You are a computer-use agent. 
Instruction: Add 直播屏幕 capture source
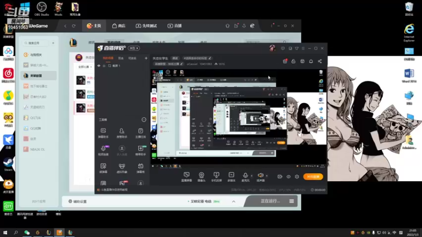pos(187,177)
